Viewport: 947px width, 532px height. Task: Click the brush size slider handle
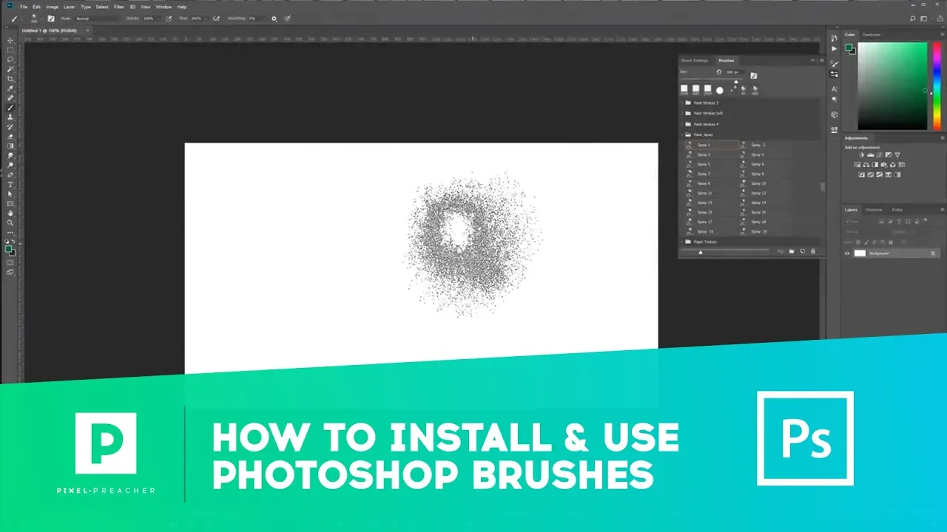736,81
